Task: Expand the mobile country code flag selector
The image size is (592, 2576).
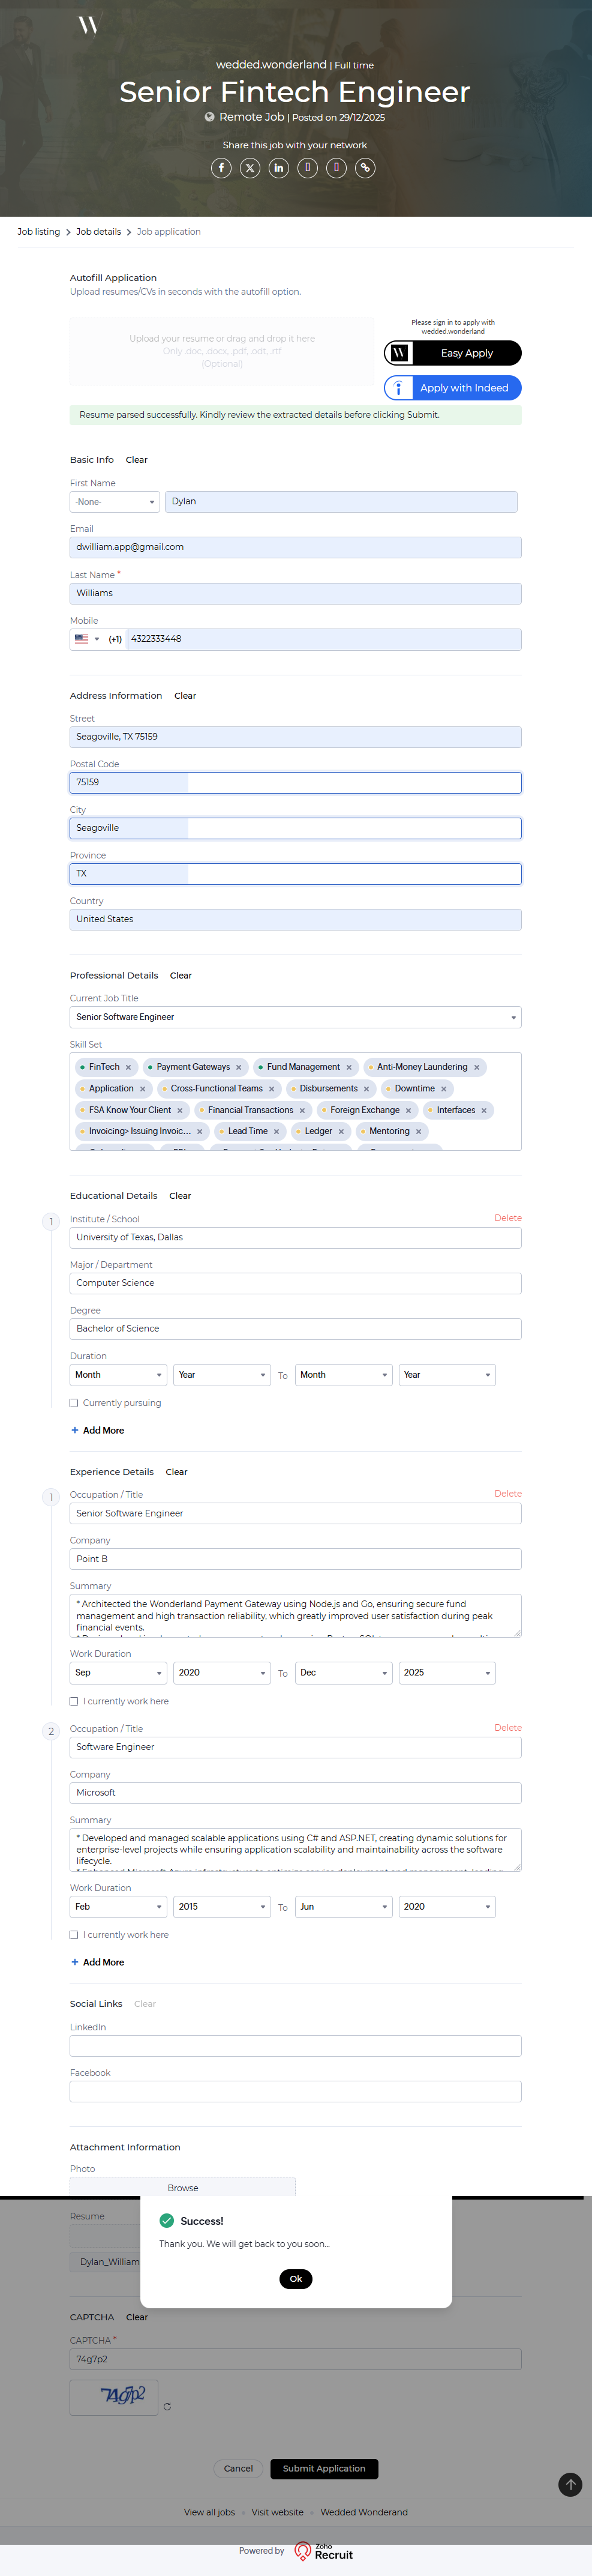Action: (87, 639)
